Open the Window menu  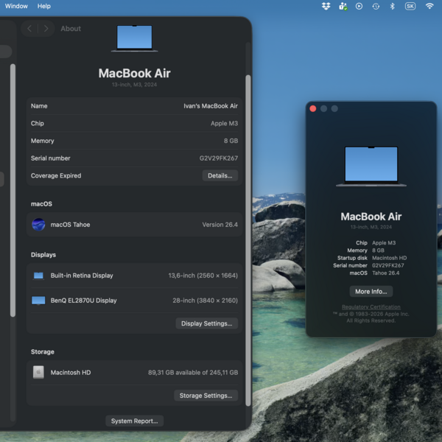coord(16,6)
